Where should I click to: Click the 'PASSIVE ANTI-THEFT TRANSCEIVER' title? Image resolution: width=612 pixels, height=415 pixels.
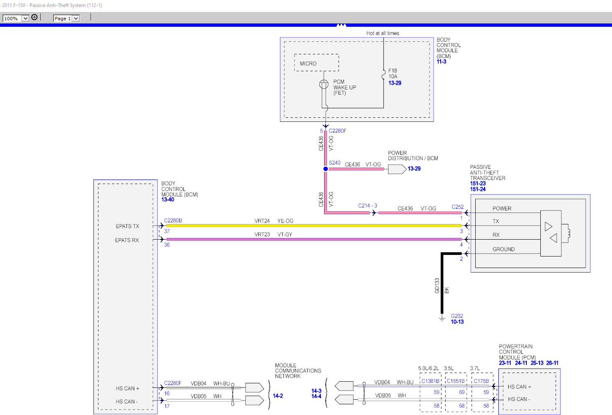[488, 173]
